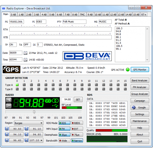Viewport: 153px width, 153px height.
Task: Click the Type B group 15 indicator
Action: point(125,89)
